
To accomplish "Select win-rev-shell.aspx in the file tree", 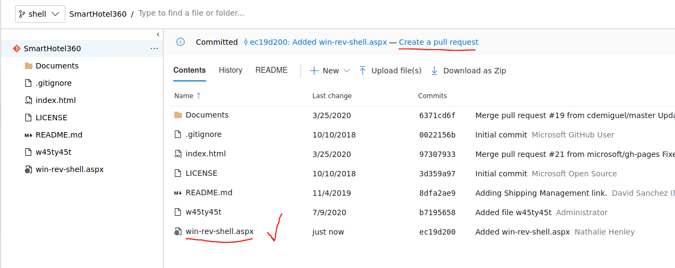I will click(x=70, y=169).
